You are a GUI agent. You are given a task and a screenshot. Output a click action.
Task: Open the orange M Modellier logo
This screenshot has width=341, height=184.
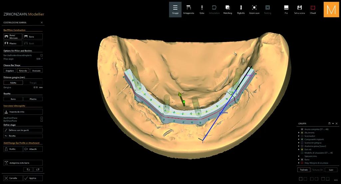coord(331,10)
